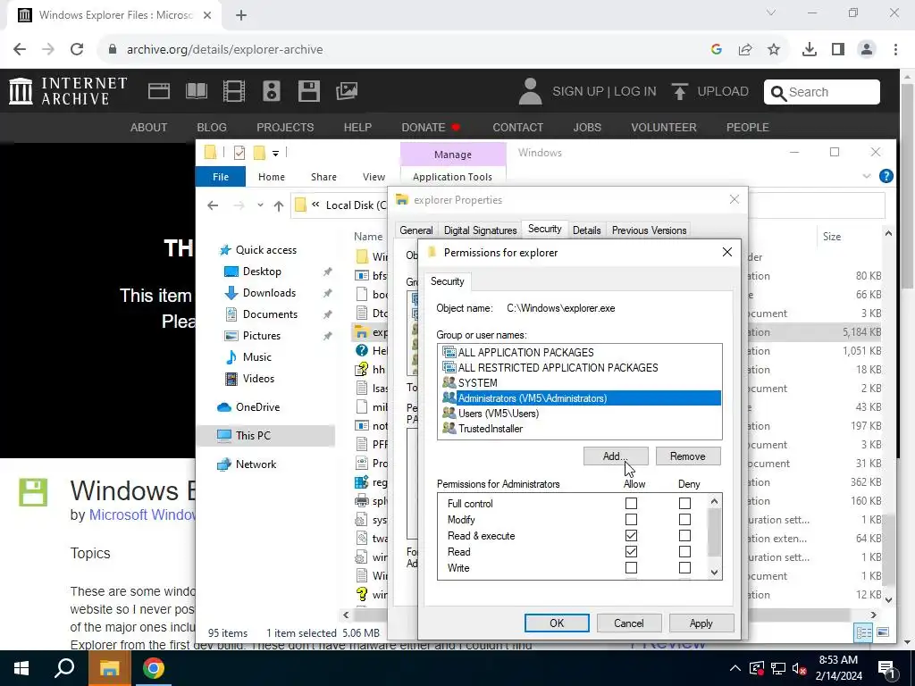Click the Chrome tab search chevron
Viewport: 915px width, 686px height.
pos(771,13)
